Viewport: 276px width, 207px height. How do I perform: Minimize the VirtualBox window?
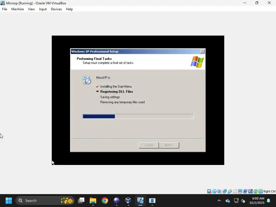(x=245, y=3)
